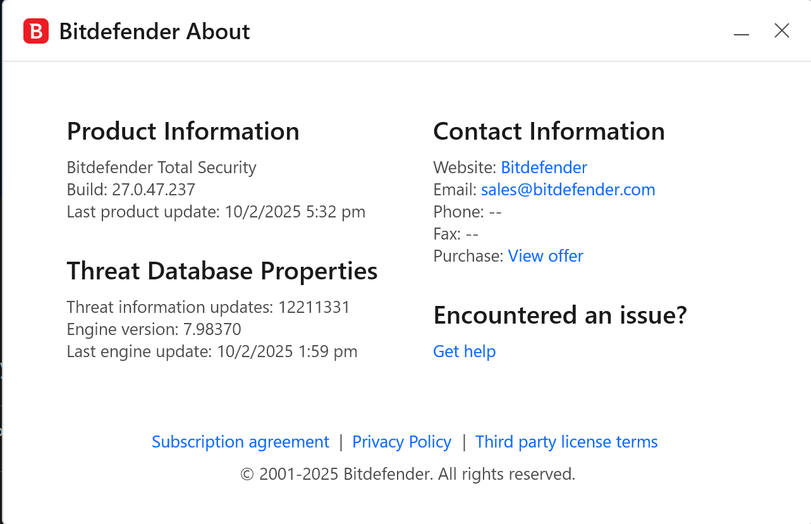View the Privacy Policy link

(x=401, y=442)
